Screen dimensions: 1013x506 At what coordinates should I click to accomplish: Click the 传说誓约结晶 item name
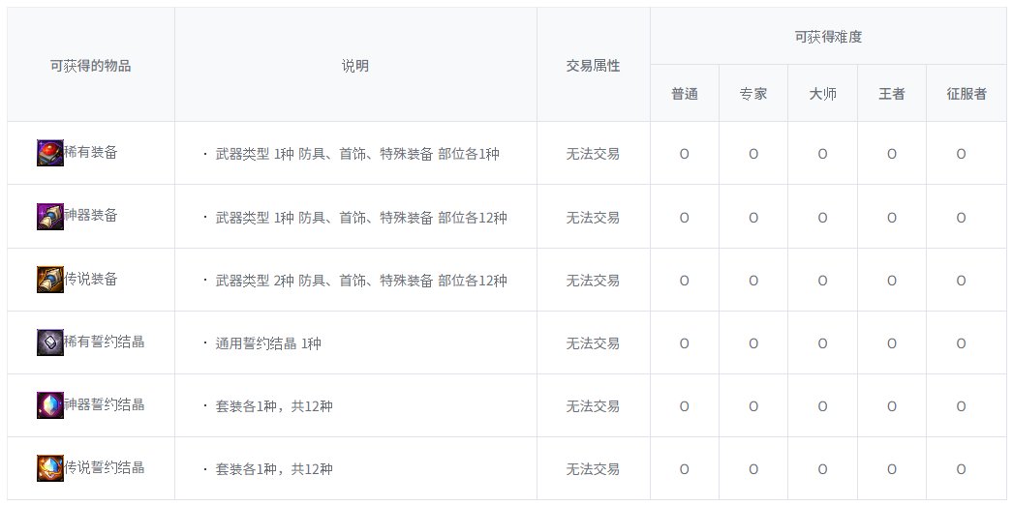point(105,468)
